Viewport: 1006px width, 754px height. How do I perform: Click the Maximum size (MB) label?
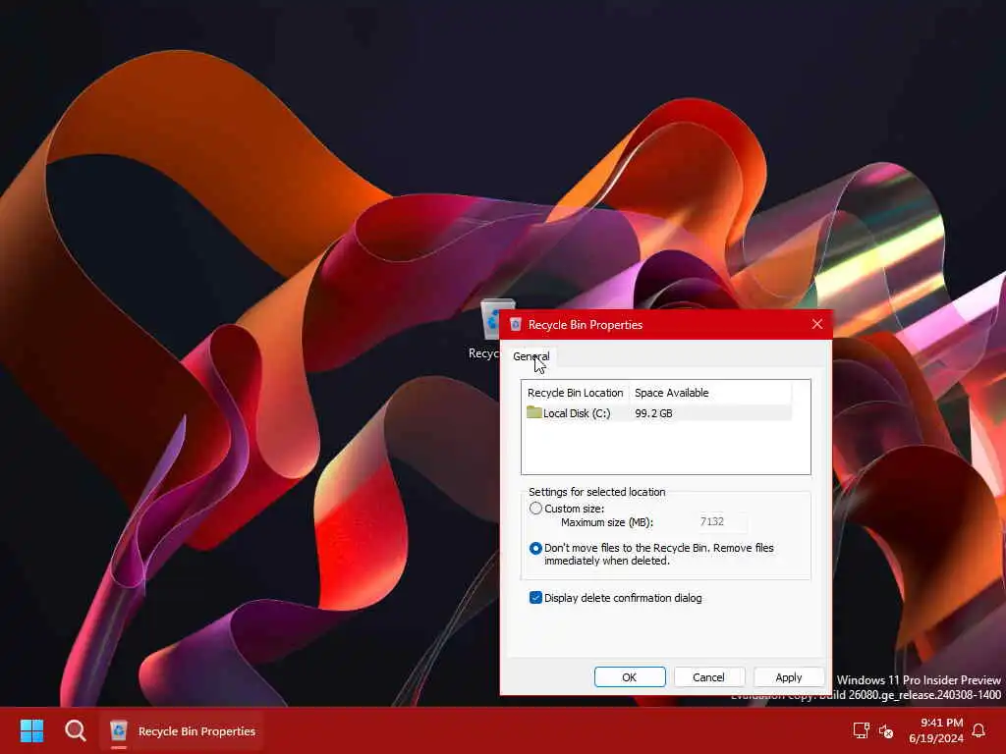(x=606, y=522)
